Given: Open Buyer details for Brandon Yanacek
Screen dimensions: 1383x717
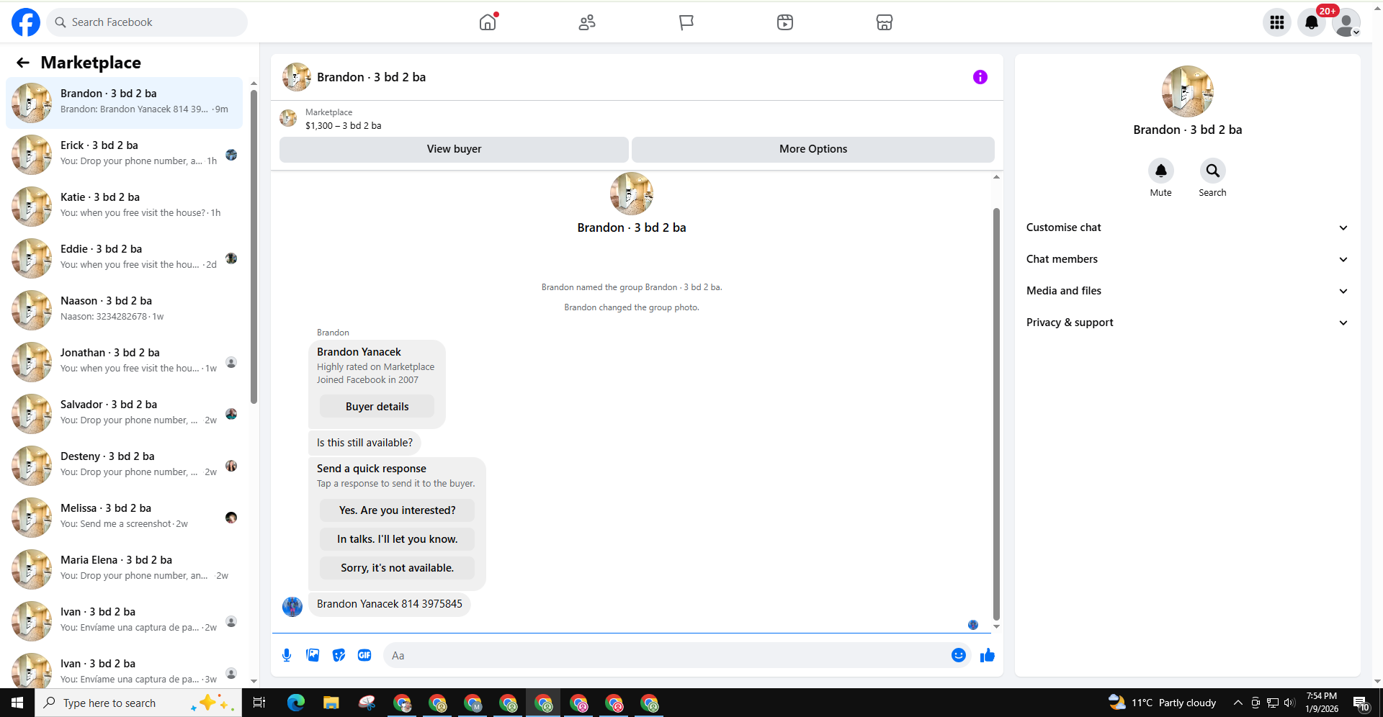Looking at the screenshot, I should [x=377, y=407].
